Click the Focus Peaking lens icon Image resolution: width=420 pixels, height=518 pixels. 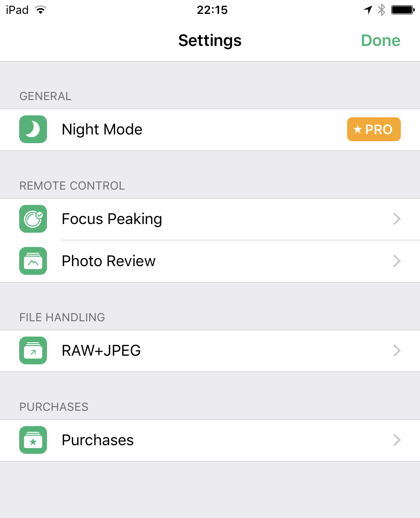33,219
